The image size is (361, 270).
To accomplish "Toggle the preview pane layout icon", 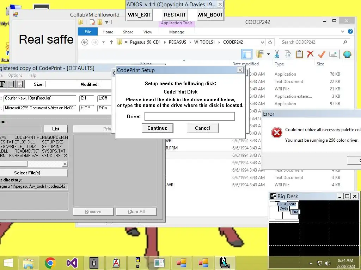I will click(x=247, y=54).
